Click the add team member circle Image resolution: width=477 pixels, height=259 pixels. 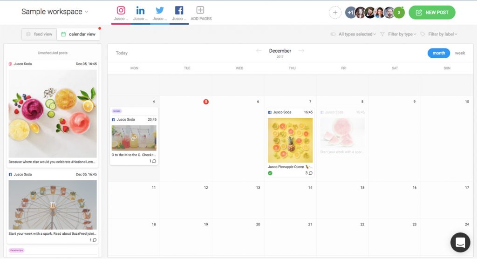coord(335,13)
